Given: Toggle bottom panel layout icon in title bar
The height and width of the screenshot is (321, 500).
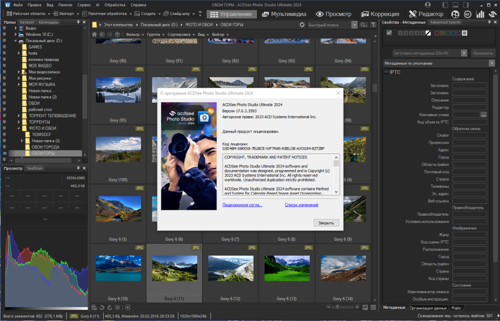Looking at the screenshot, I should point(456,5).
